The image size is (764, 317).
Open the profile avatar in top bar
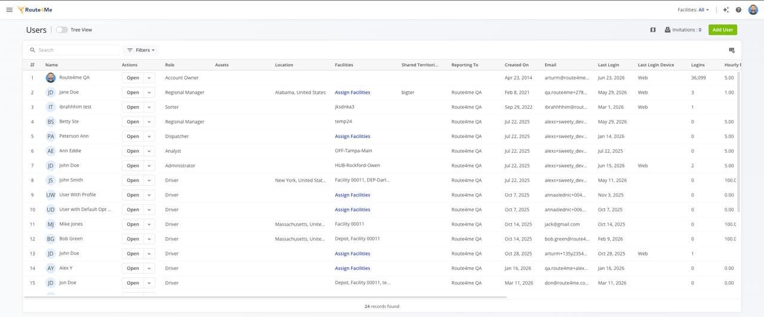[753, 10]
